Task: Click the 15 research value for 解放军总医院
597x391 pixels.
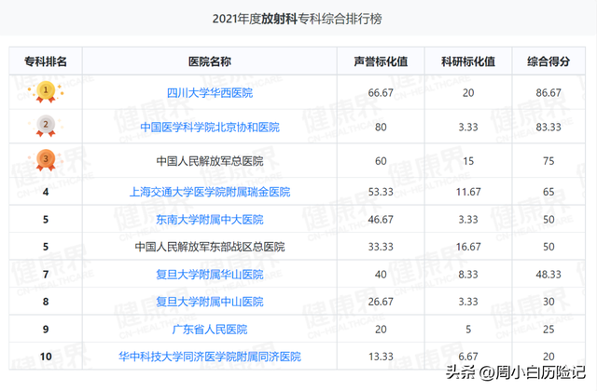Action: pyautogui.click(x=468, y=161)
